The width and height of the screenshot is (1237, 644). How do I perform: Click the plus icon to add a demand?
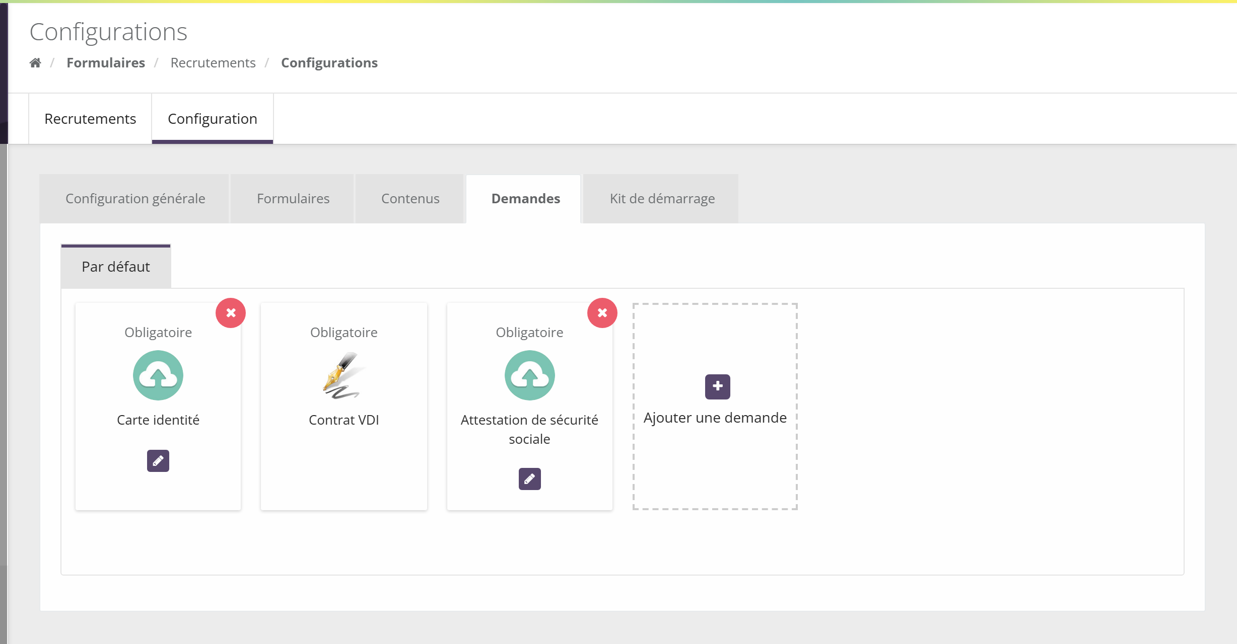[718, 386]
